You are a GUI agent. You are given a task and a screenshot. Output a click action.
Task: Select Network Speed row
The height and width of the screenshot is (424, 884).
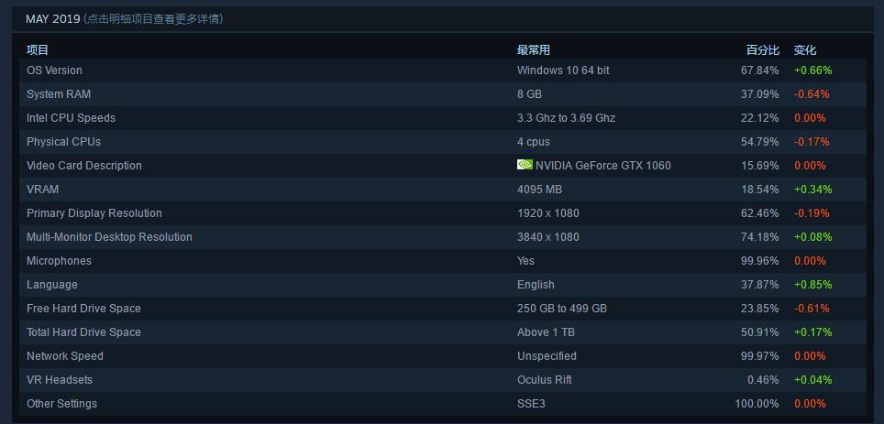click(443, 356)
